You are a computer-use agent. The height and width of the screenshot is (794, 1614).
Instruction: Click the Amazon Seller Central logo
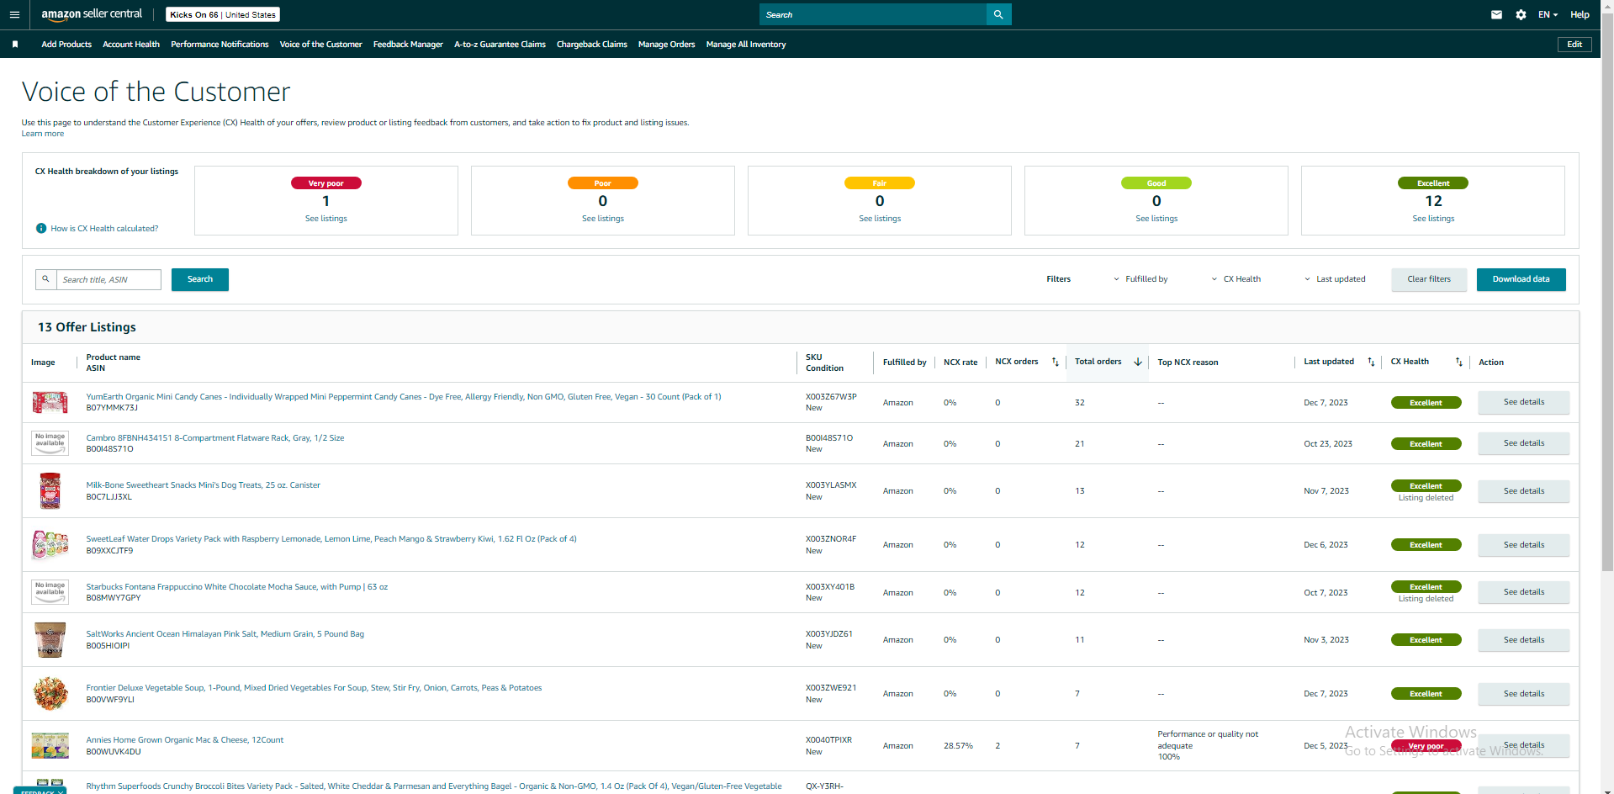pyautogui.click(x=92, y=14)
